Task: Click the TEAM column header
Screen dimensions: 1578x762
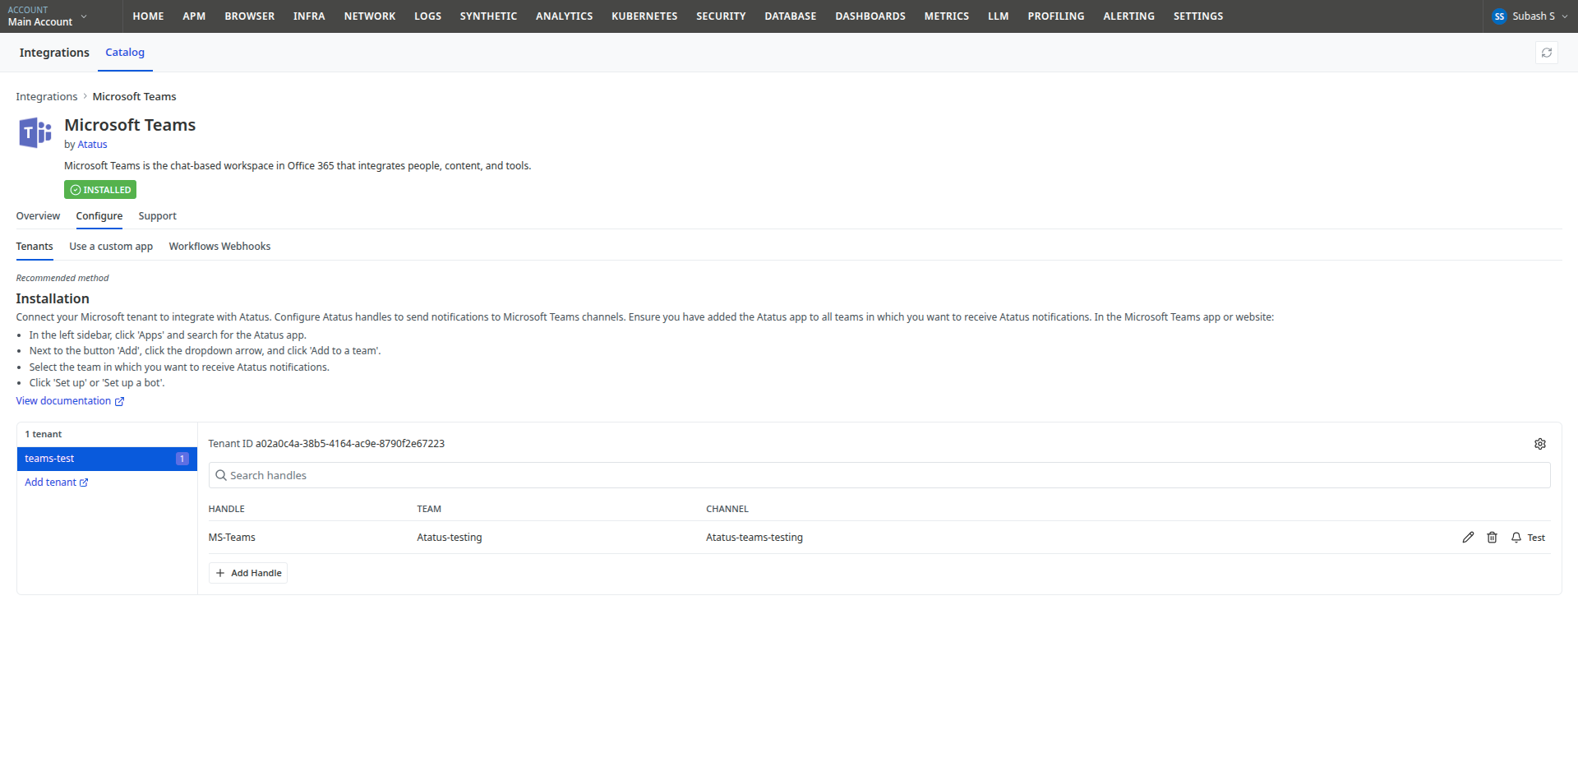Action: [x=429, y=510]
